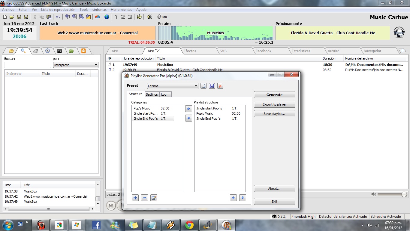The height and width of the screenshot is (231, 410).
Task: Click the speaker mute icon beside volume slider
Action: (373, 194)
